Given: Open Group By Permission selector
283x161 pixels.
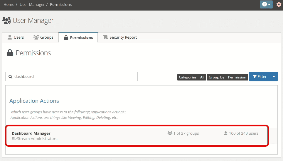Looking at the screenshot, I should click(x=228, y=77).
